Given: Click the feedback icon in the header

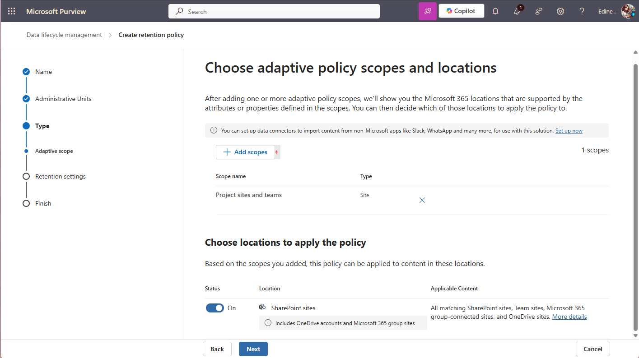Looking at the screenshot, I should point(538,11).
